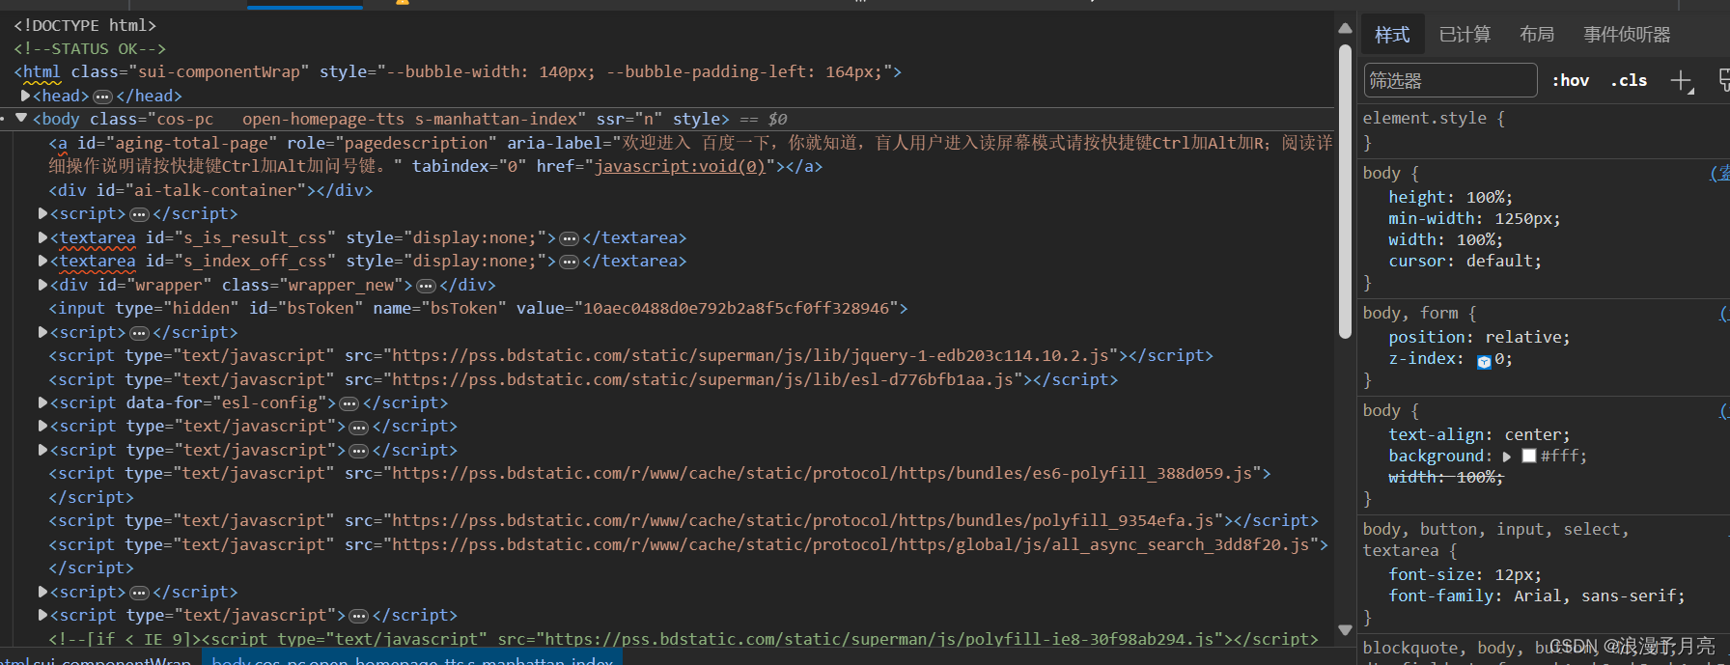Toggle the .cls element classes button
This screenshot has width=1730, height=665.
click(1629, 81)
